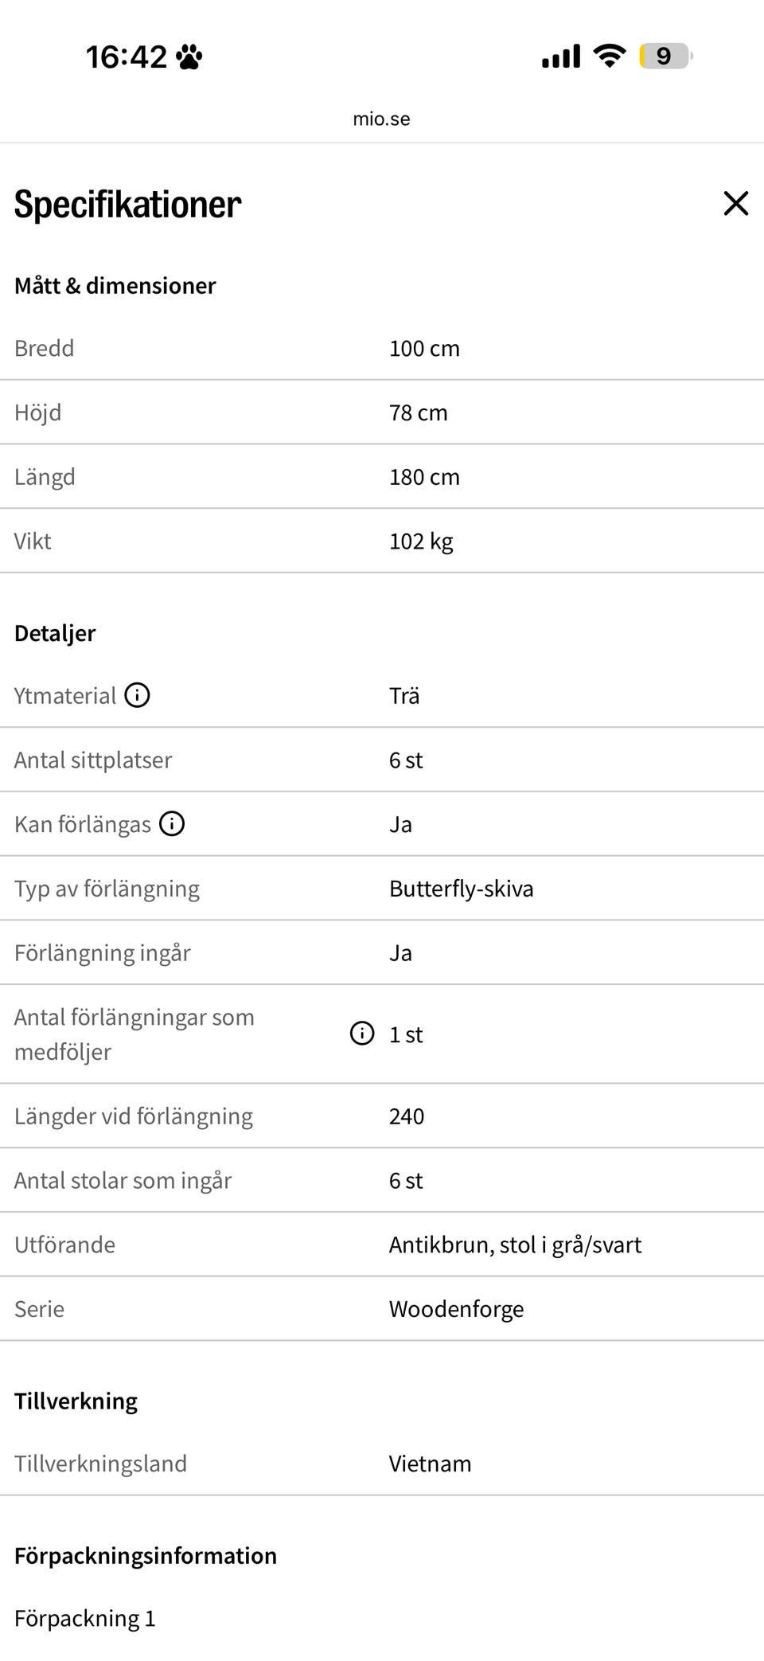Close the Specifikationer panel
Screen dimensions: 764x1661
[x=735, y=203]
